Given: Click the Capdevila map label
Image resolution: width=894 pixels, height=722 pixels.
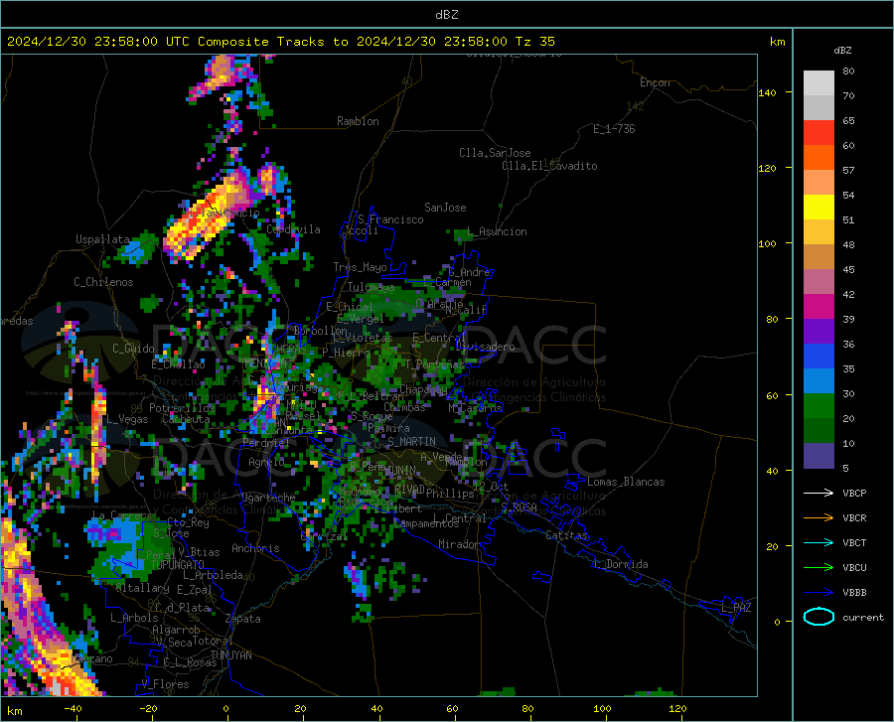Looking at the screenshot, I should tap(293, 229).
